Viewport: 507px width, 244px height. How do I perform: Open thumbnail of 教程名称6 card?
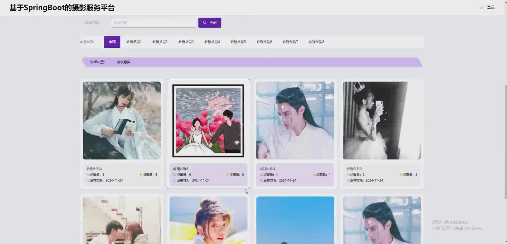point(208,120)
